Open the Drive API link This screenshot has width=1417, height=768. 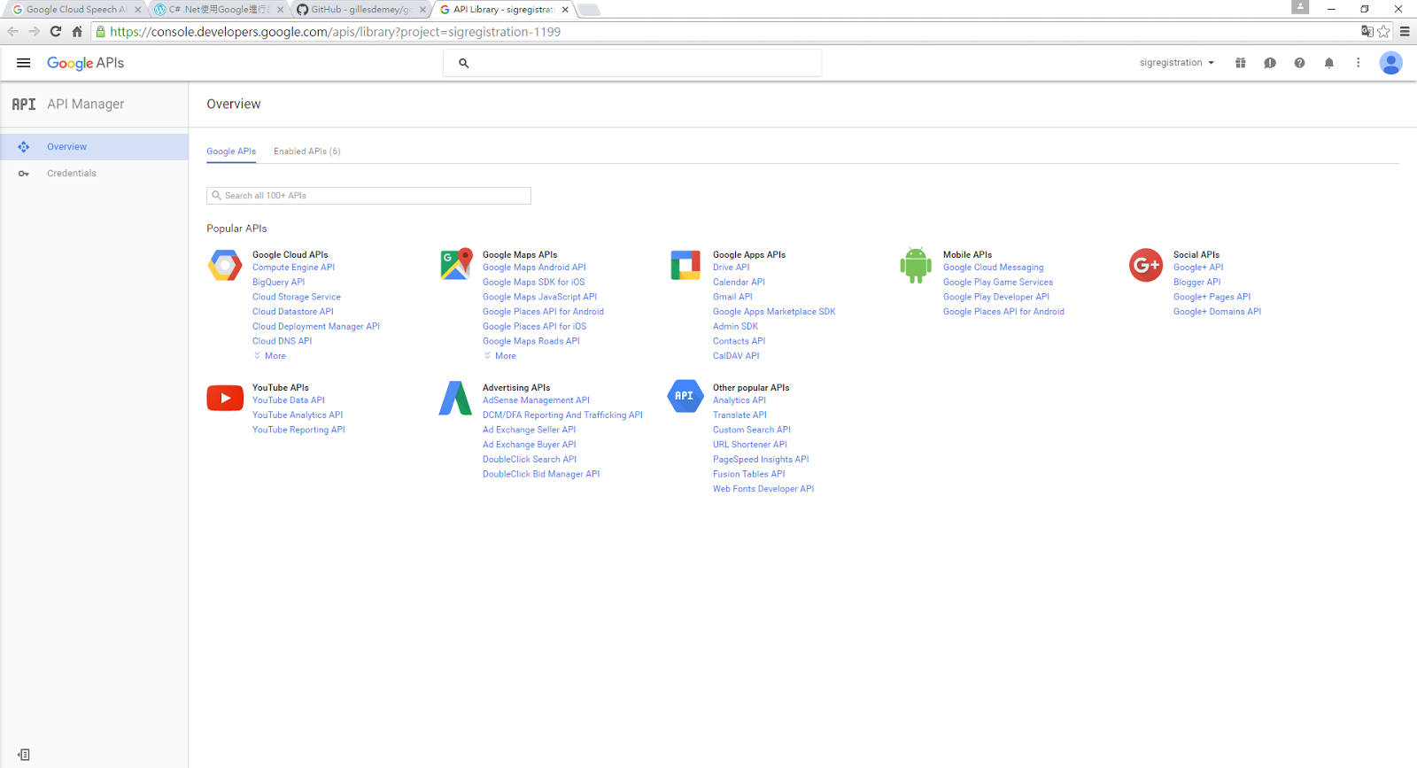pos(731,268)
